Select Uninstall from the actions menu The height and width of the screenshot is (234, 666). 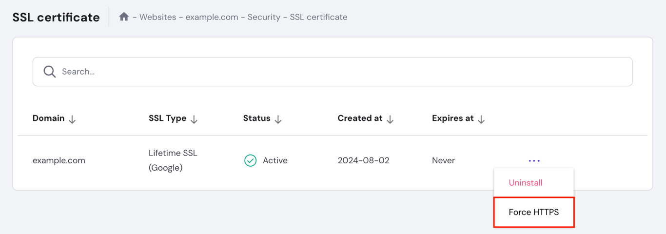[x=526, y=183]
